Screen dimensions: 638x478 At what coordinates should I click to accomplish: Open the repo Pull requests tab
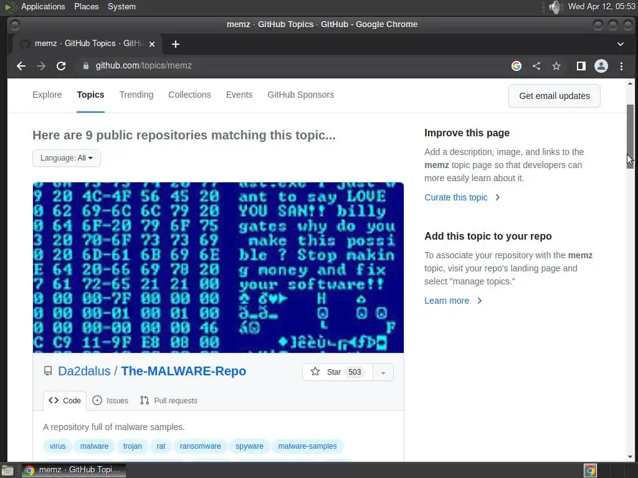(x=168, y=401)
